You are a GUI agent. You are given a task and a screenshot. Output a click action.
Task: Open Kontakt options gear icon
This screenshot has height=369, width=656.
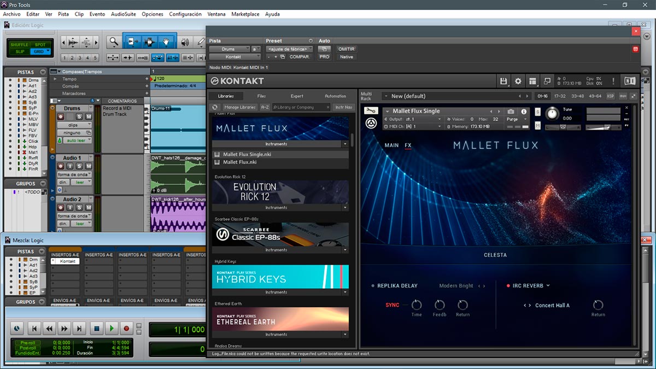[518, 81]
